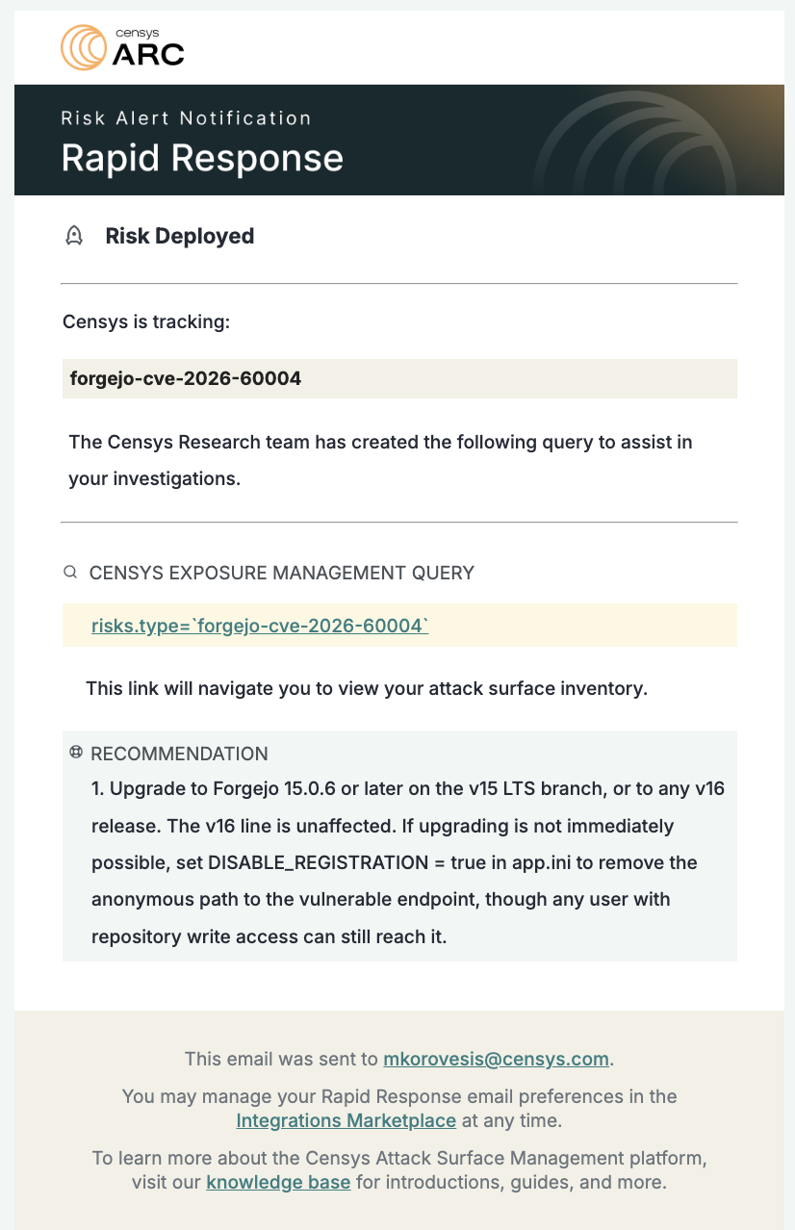The width and height of the screenshot is (795, 1230).
Task: Click the Censys Research team query paragraph
Action: coord(380,460)
